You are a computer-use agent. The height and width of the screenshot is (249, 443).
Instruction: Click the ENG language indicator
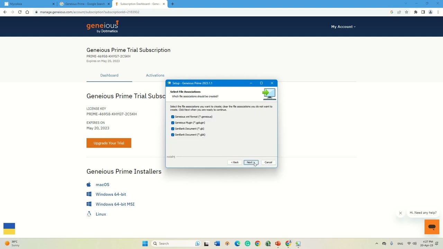pos(400,243)
